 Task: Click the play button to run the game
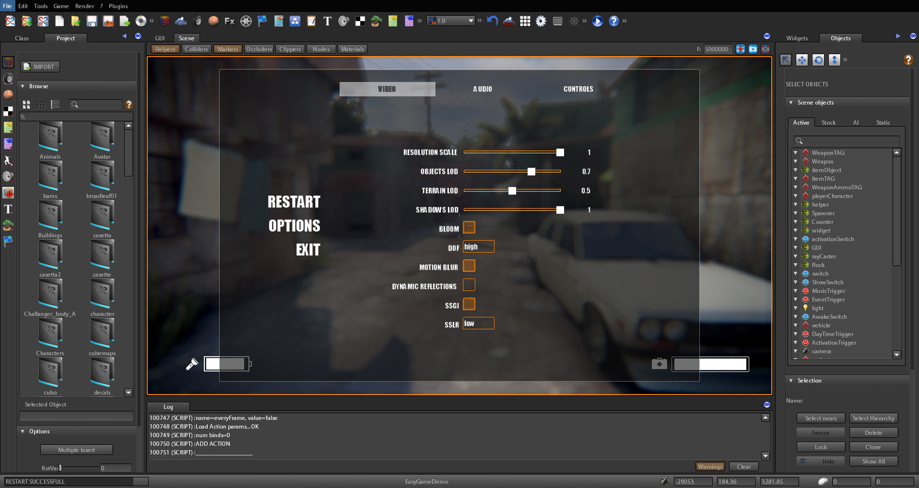597,21
